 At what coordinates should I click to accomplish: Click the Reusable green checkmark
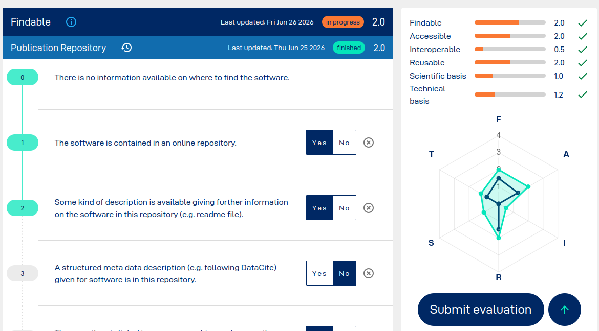tap(583, 63)
